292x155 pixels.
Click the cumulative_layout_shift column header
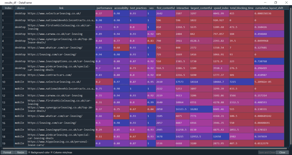click(269, 8)
